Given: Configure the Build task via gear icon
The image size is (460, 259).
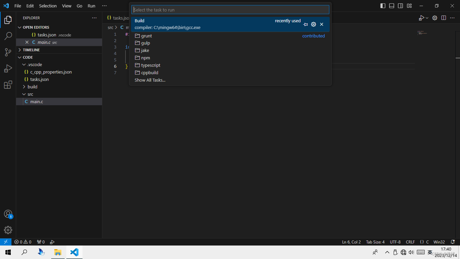Looking at the screenshot, I should (x=314, y=24).
